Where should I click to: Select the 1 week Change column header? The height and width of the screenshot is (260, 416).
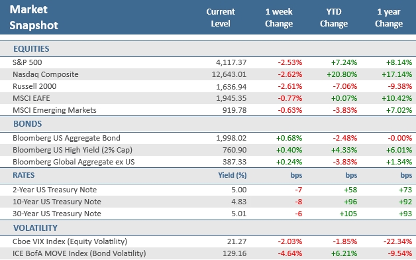click(x=279, y=17)
